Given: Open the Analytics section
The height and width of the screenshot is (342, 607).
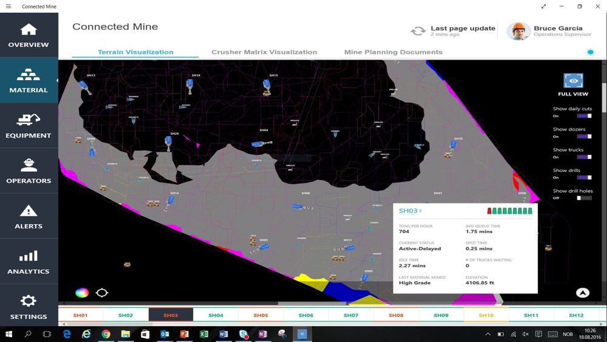Looking at the screenshot, I should click(29, 261).
